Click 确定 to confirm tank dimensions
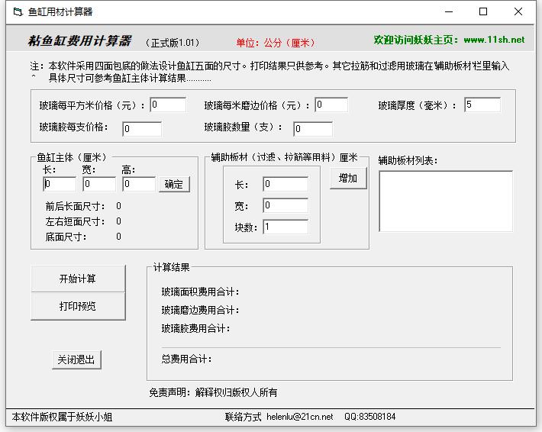Viewport: 542px width, 432px height. tap(174, 184)
